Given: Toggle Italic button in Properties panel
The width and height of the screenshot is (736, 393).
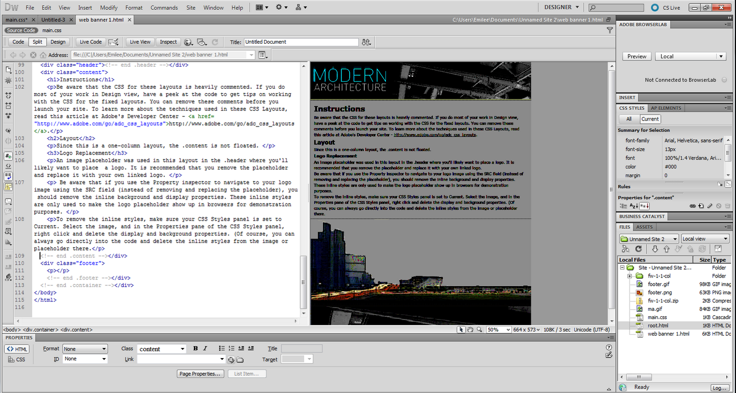Looking at the screenshot, I should (x=205, y=348).
